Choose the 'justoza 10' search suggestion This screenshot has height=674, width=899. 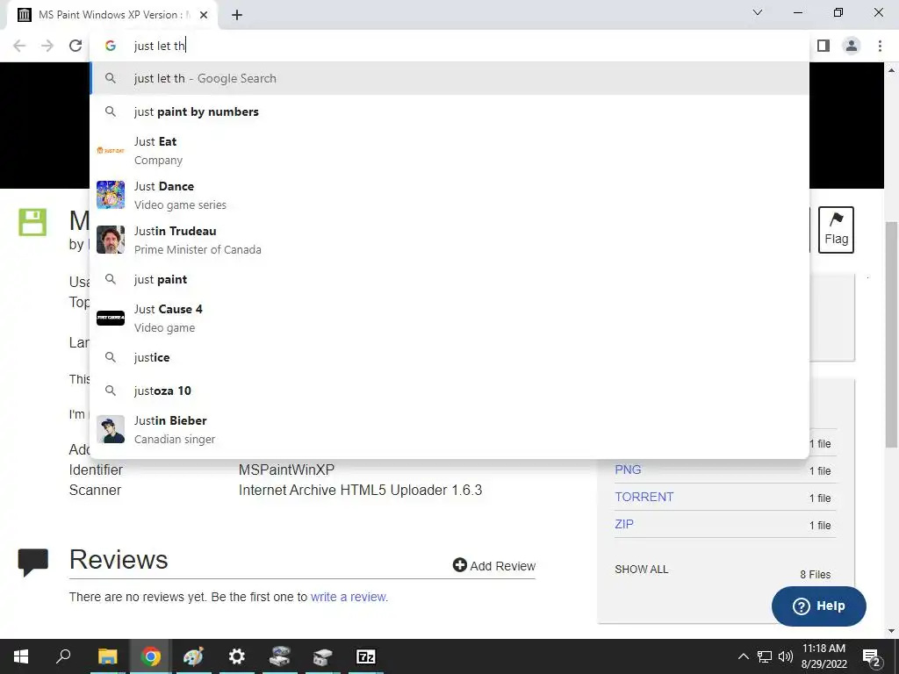449,391
